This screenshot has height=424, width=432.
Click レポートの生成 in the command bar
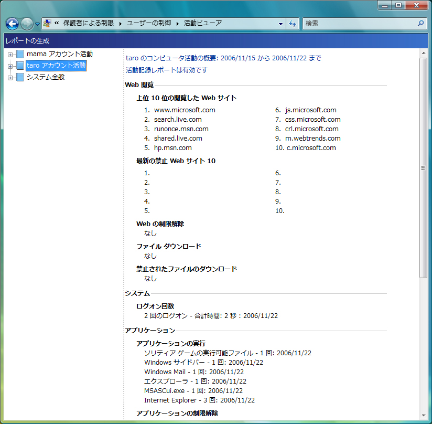pyautogui.click(x=27, y=41)
